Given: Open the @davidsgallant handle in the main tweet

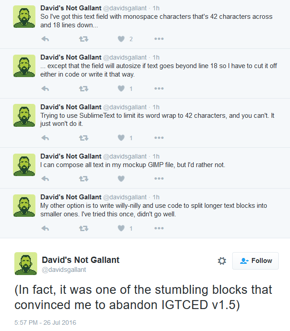Looking at the screenshot, I should [x=64, y=270].
